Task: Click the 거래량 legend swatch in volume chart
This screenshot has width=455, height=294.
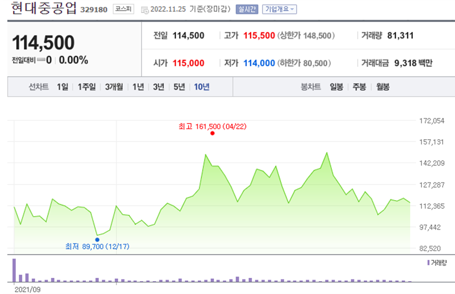Action: click(429, 263)
